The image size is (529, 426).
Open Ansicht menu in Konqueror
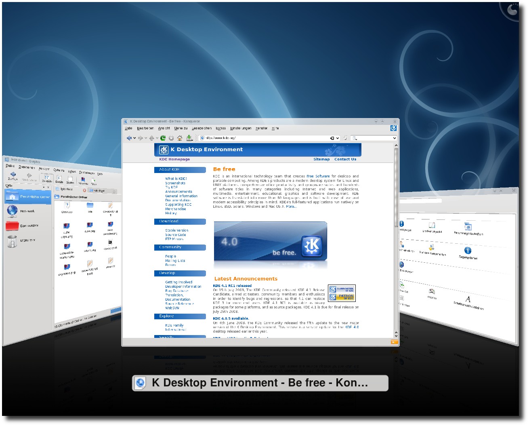coord(164,128)
